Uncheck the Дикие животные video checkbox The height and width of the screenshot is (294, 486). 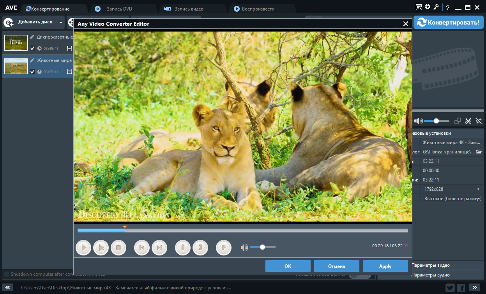32,49
